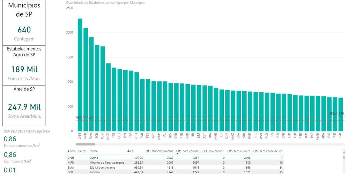Click the chart's horizontal scrollbar thumb
Screen dimensions: 349x174
pos(86,144)
